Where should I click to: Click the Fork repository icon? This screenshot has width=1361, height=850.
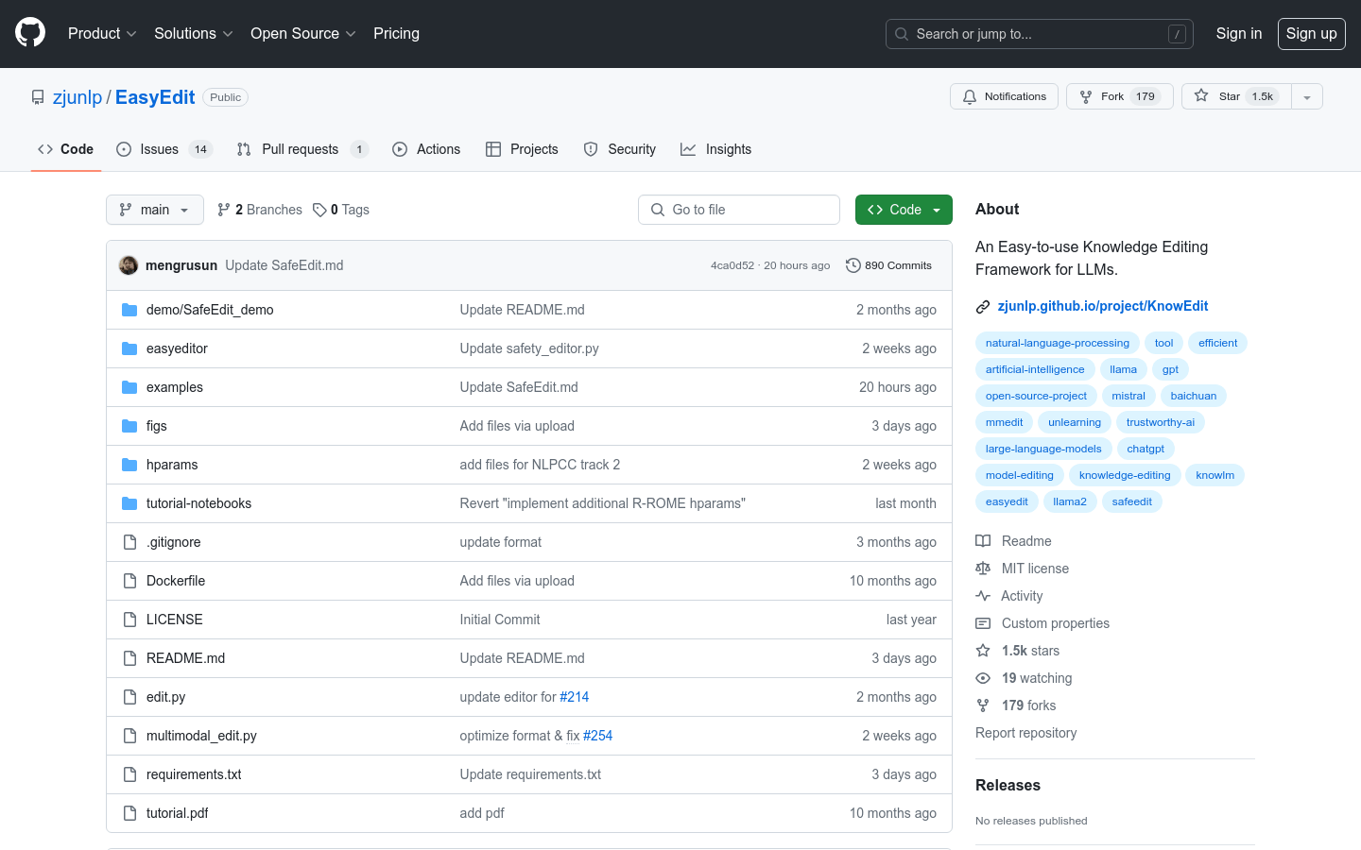[x=1086, y=96]
